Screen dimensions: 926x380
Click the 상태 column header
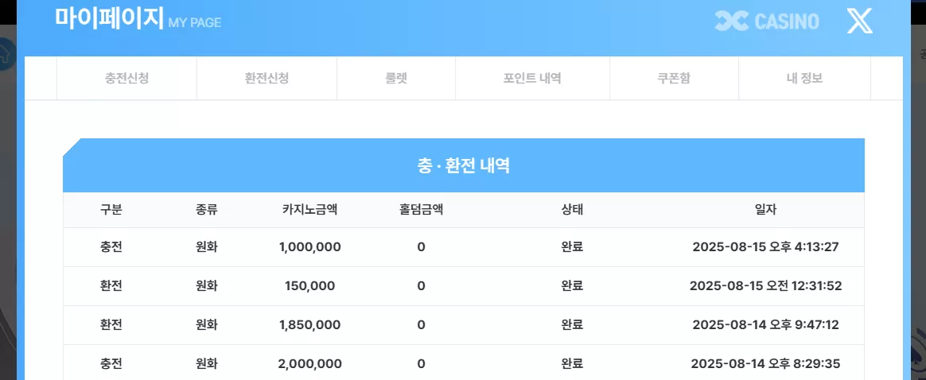(x=572, y=209)
